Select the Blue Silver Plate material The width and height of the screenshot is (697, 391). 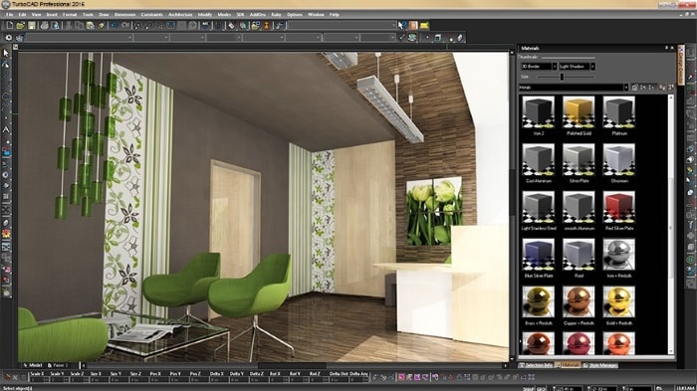tap(539, 255)
